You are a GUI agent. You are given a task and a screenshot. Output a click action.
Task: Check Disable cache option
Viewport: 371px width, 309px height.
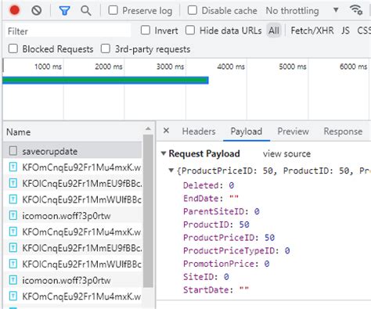pyautogui.click(x=193, y=10)
